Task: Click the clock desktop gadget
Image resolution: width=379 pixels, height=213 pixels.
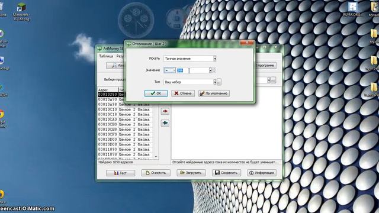Action: 136,21
